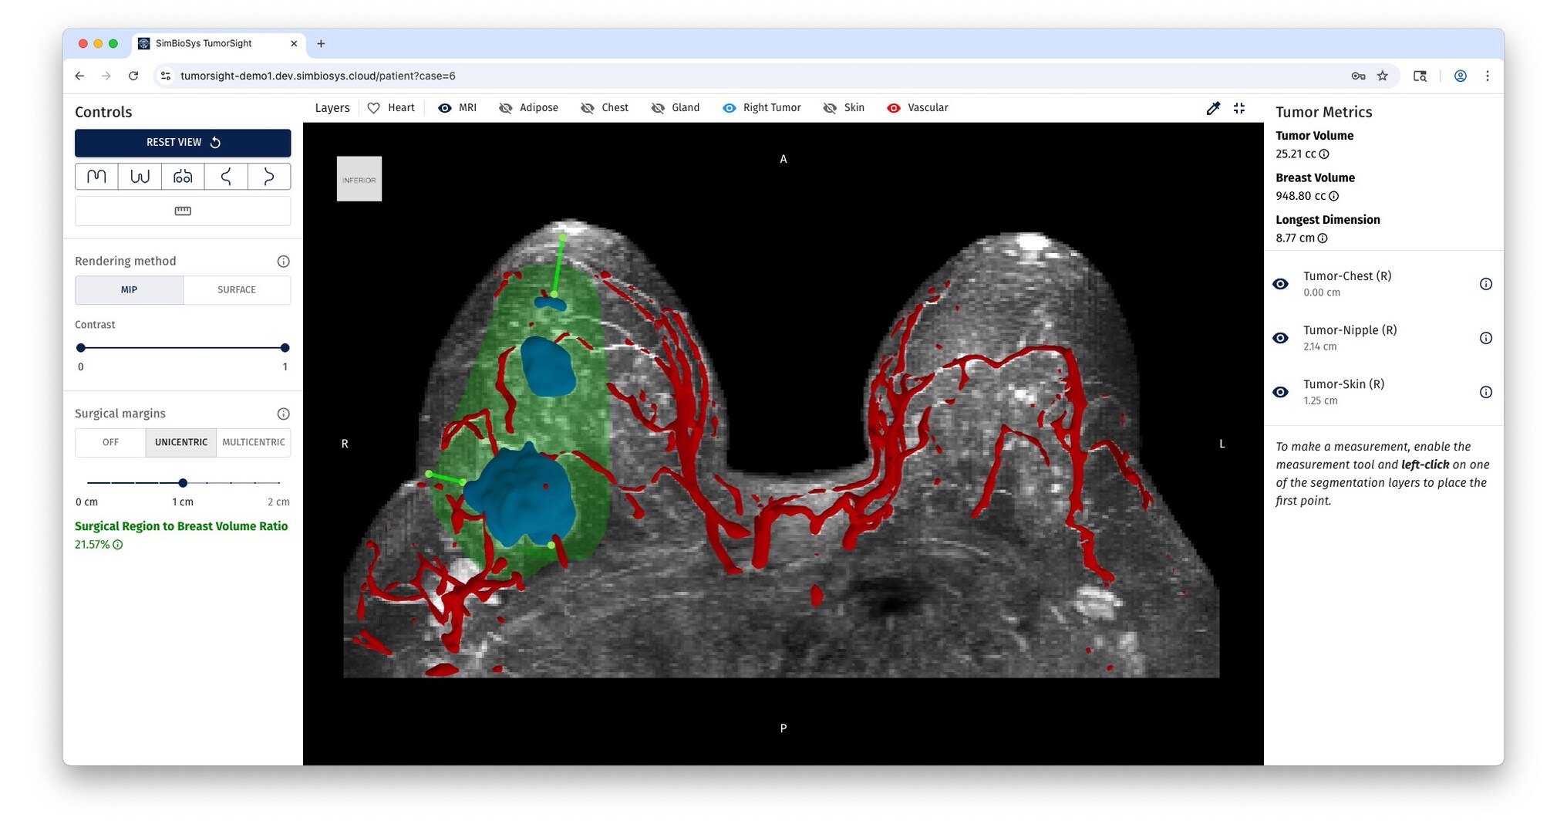Image resolution: width=1567 pixels, height=821 pixels.
Task: Switch rendering method to SURFACE
Action: click(x=237, y=289)
